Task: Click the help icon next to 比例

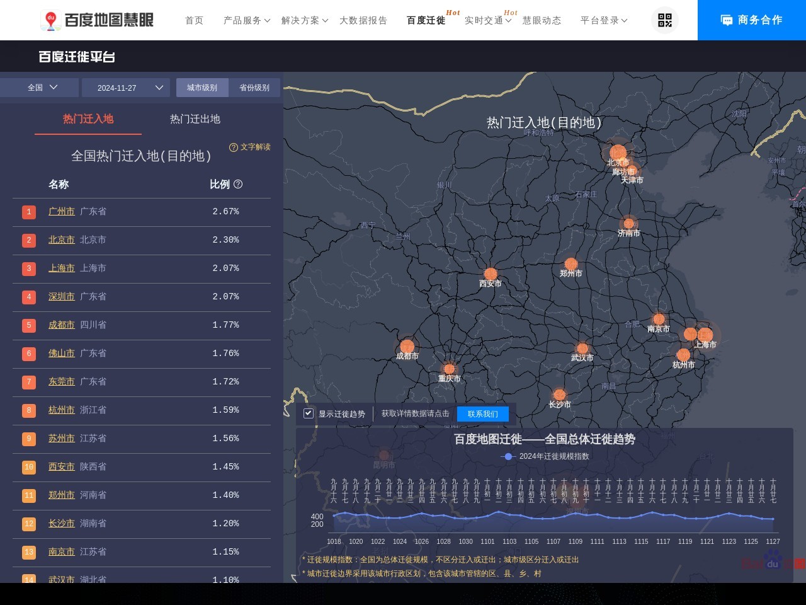Action: click(x=238, y=184)
